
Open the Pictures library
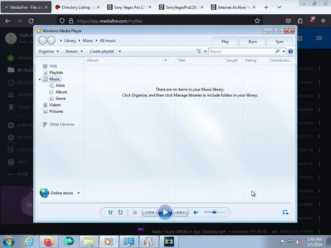point(56,111)
